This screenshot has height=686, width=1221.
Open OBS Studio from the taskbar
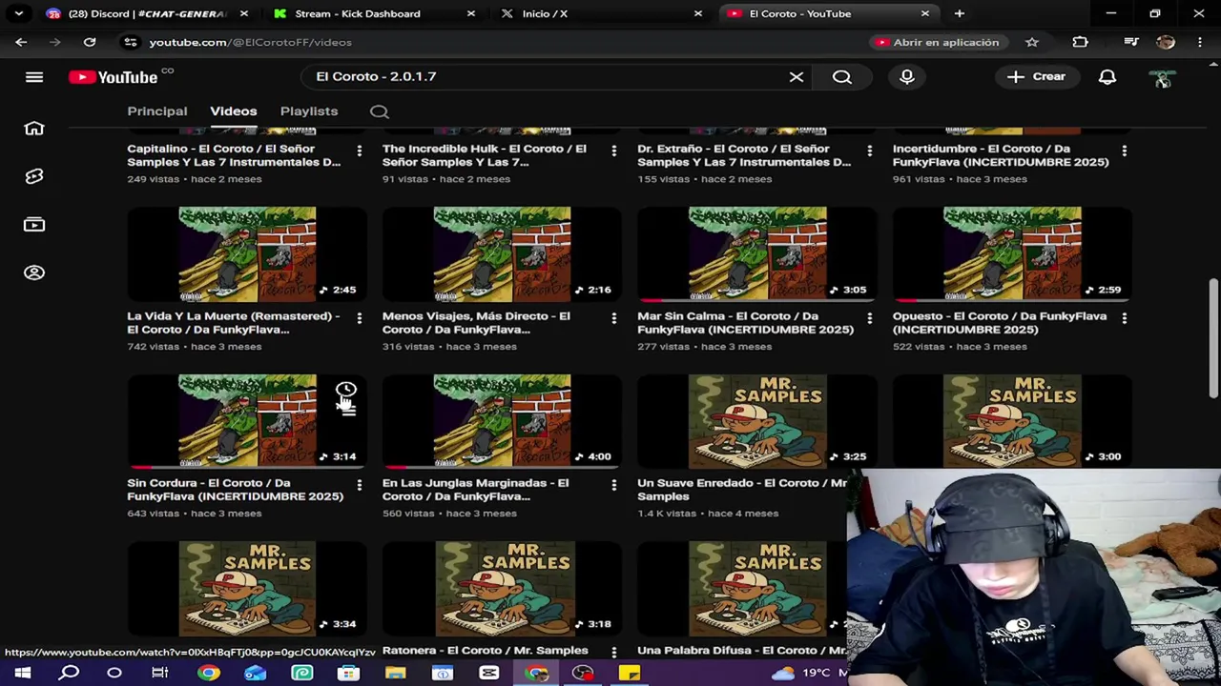point(583,674)
